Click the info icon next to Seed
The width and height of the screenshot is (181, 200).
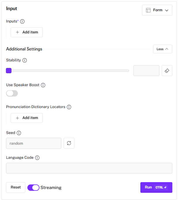pyautogui.click(x=19, y=133)
